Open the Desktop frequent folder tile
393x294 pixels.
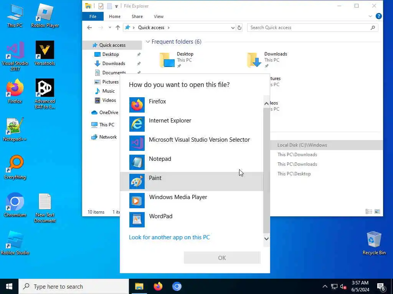pos(177,60)
